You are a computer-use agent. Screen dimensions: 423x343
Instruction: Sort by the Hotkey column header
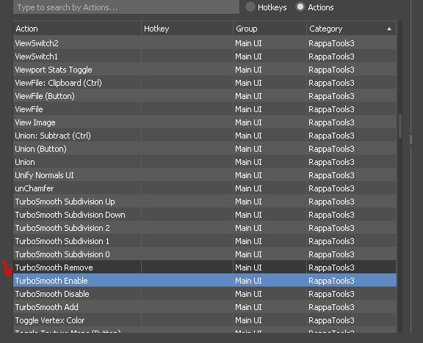pos(187,29)
